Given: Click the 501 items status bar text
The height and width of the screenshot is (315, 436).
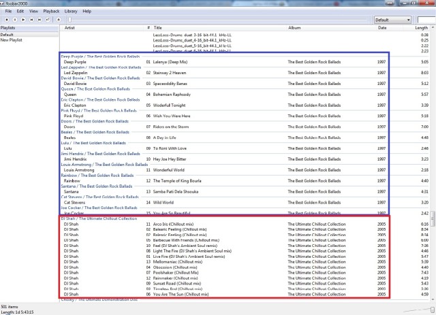Looking at the screenshot, I should (x=10, y=307).
